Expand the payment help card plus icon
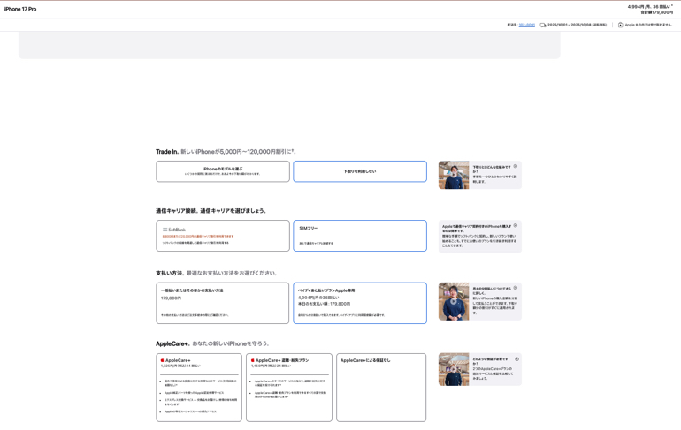681x430 pixels. (x=516, y=288)
